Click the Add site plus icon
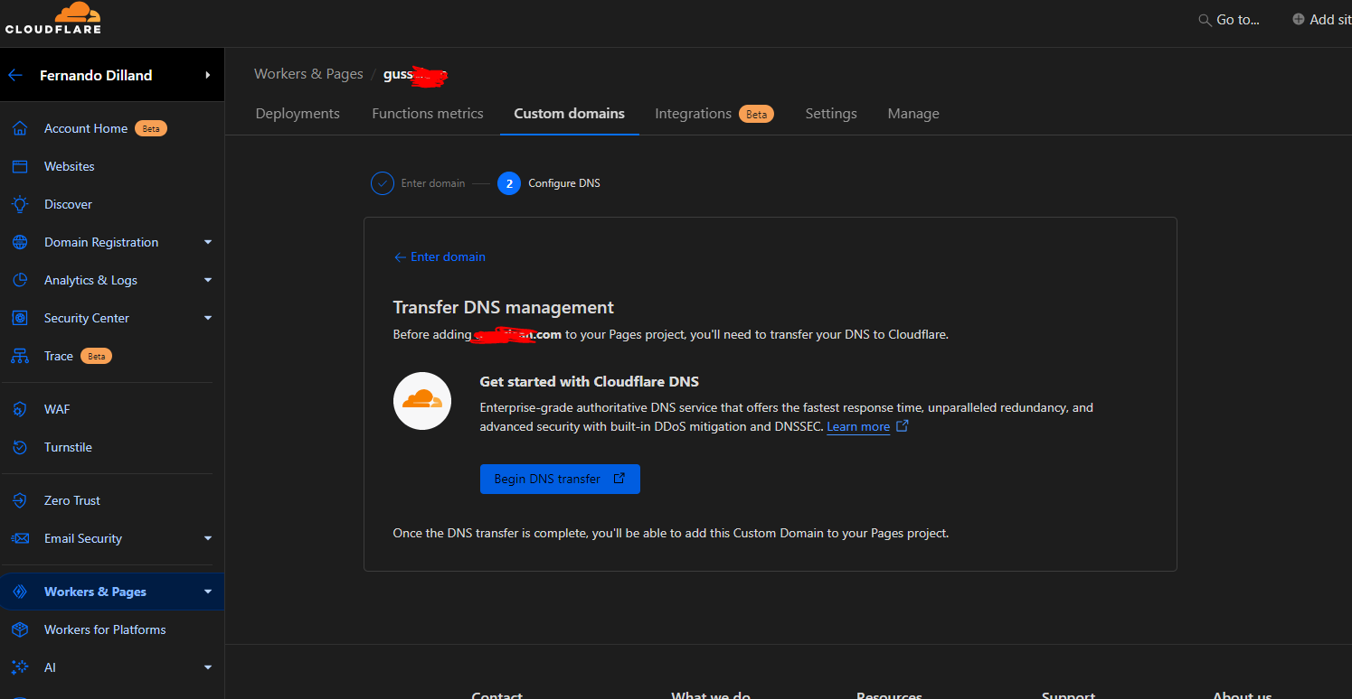The width and height of the screenshot is (1352, 699). point(1299,19)
